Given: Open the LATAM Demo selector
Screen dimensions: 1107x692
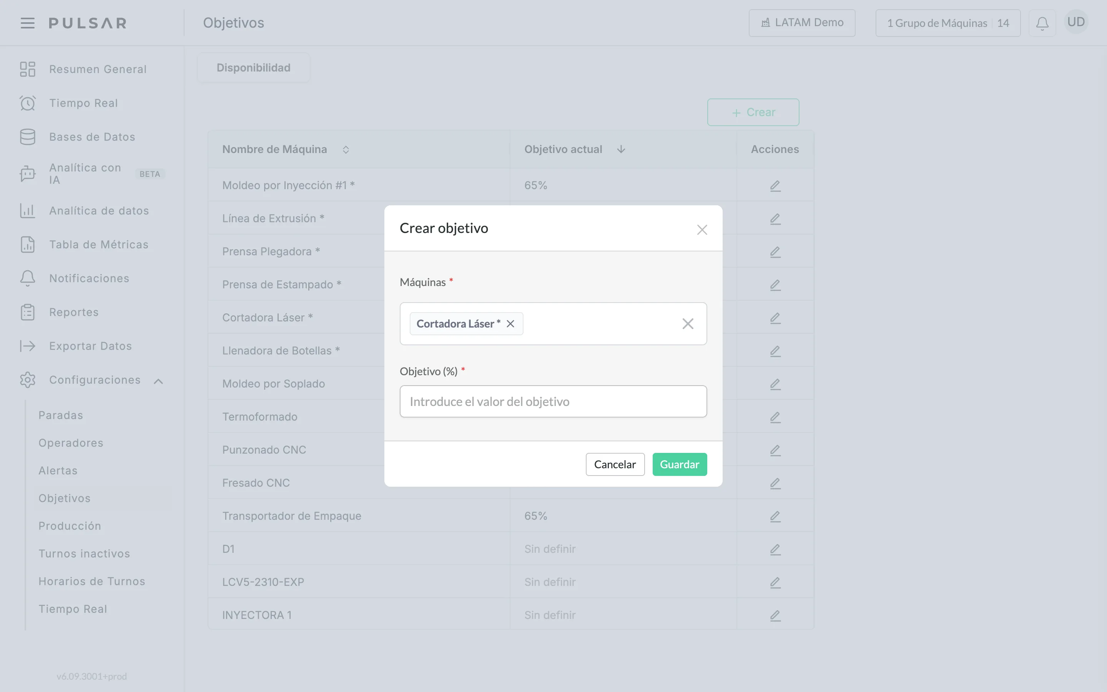Looking at the screenshot, I should point(801,23).
